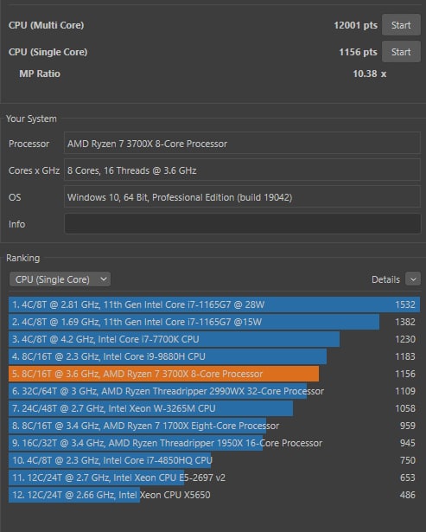Viewport: 426px width, 532px height.
Task: Select highlighted row 5 AMD Ryzen 7 3700X
Action: [x=214, y=374]
